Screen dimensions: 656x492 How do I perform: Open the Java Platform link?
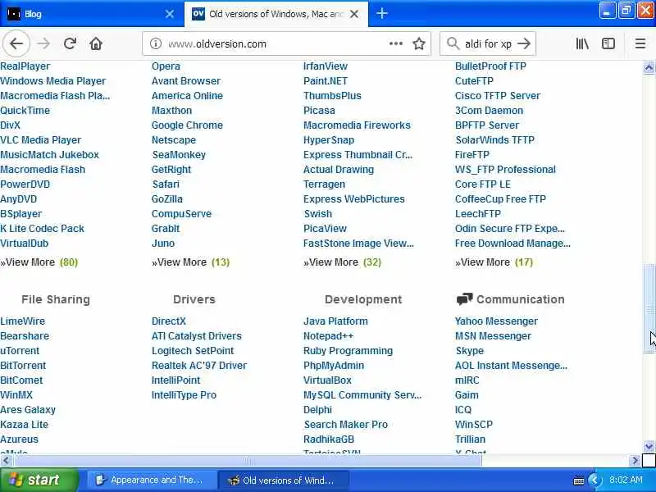[x=335, y=321]
